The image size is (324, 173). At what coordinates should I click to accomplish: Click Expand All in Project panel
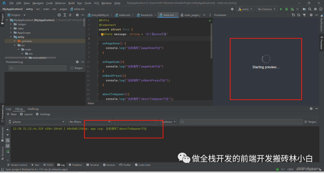coord(65,15)
